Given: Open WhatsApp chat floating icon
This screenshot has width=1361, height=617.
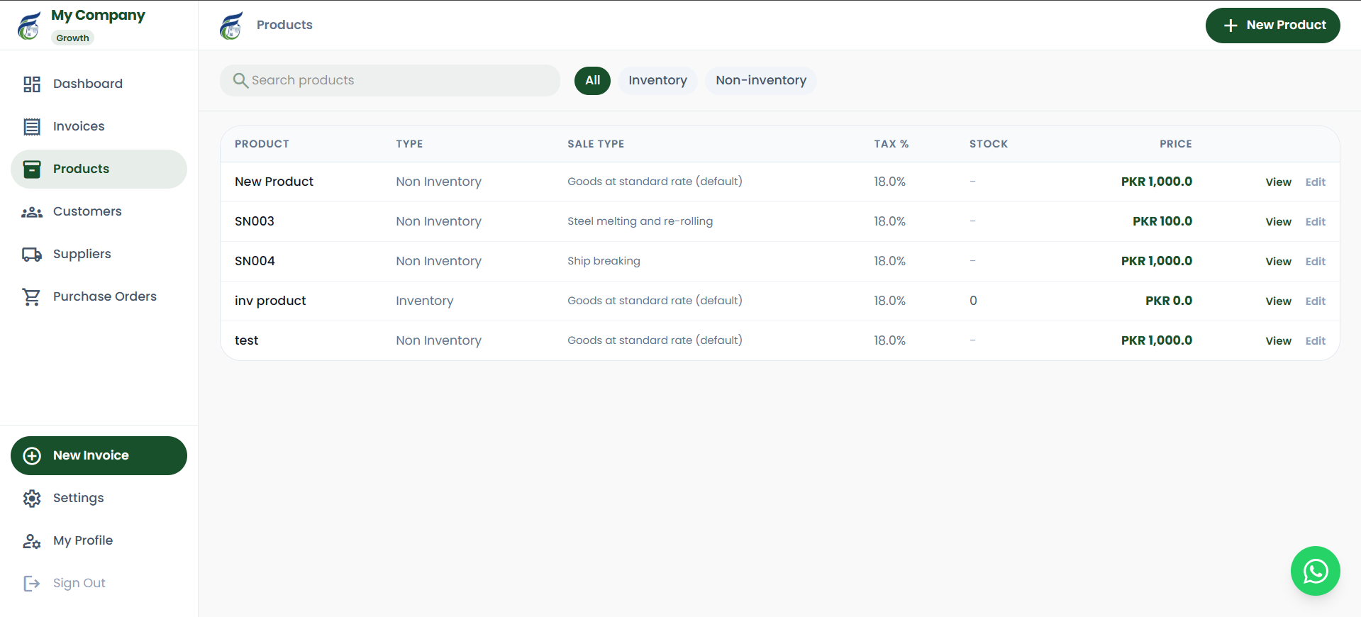Looking at the screenshot, I should [x=1315, y=571].
